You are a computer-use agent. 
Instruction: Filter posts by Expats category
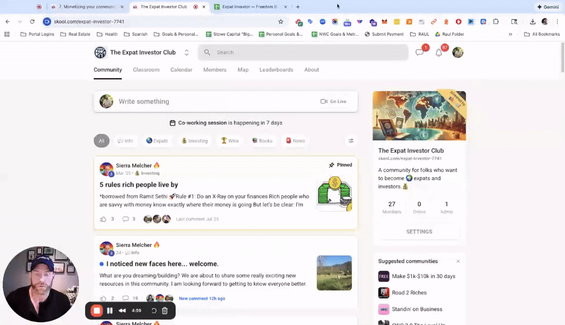tap(157, 140)
